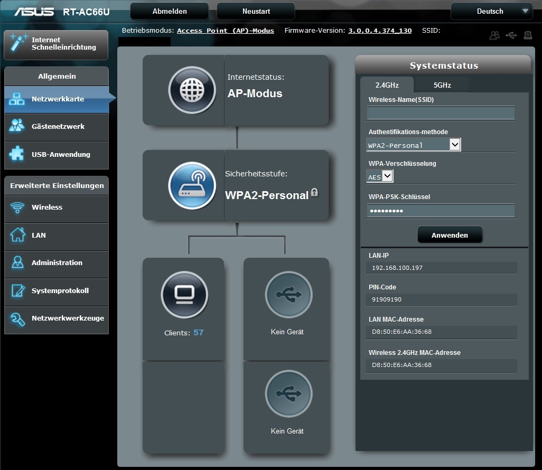Click the magic wand quick setup icon
The height and width of the screenshot is (470, 542).
click(x=18, y=42)
